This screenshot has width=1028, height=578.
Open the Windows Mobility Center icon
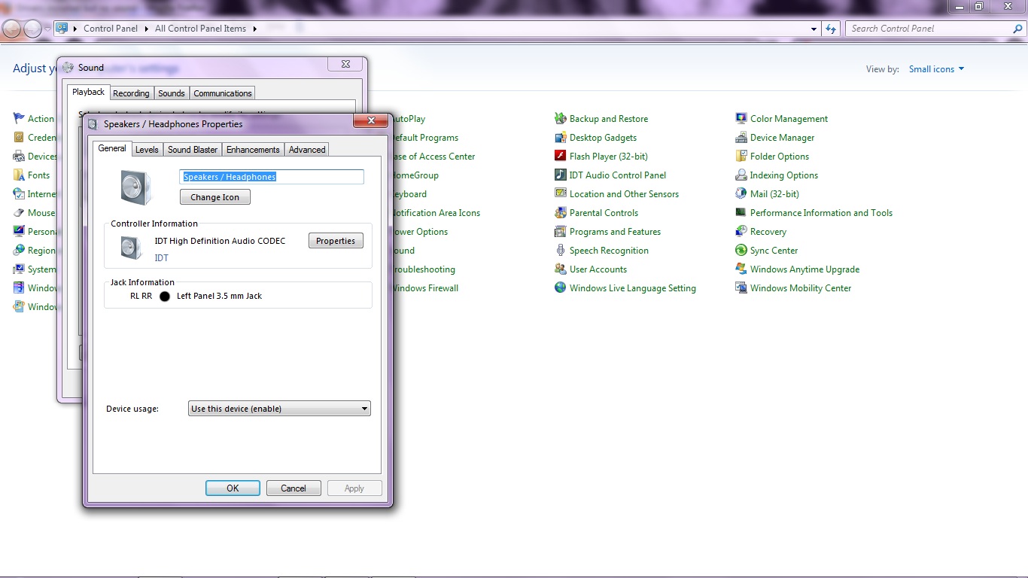(741, 288)
